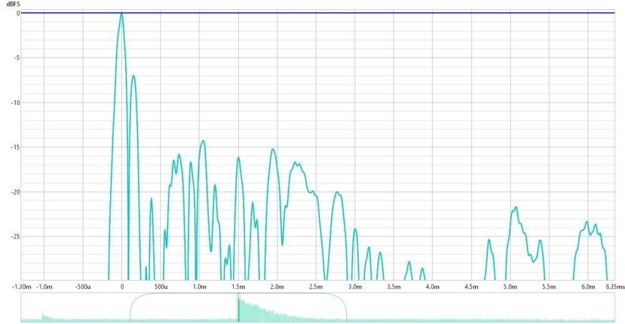This screenshot has width=625, height=324.
Task: Click the dBFS unit label above the level axis
Action: click(x=12, y=4)
